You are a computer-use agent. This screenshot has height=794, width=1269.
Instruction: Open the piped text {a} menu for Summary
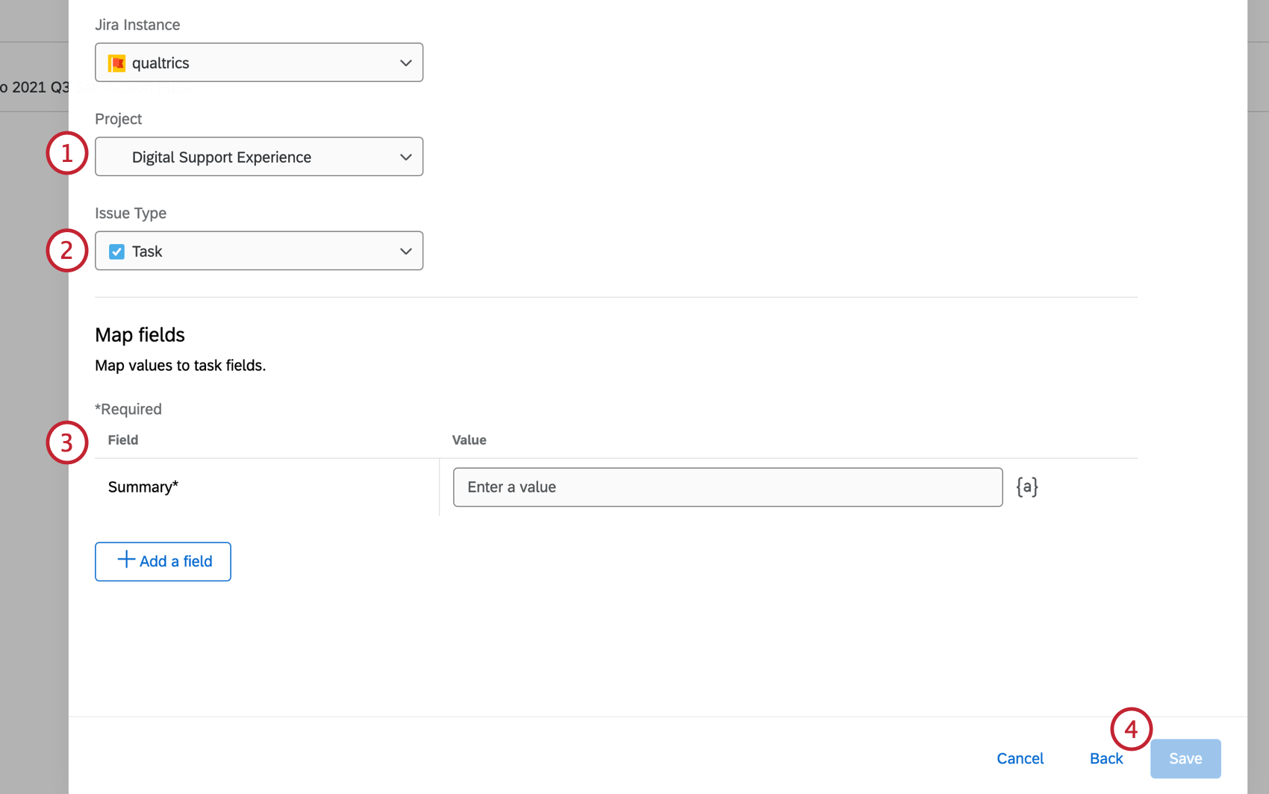tap(1027, 487)
